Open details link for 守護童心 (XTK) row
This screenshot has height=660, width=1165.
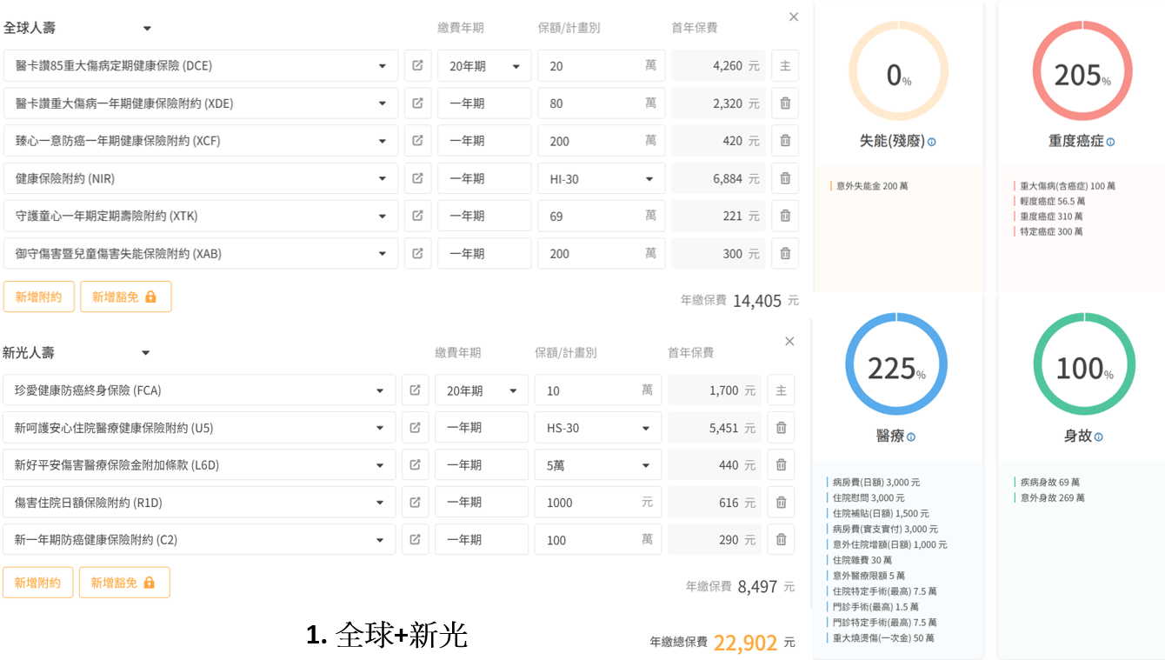pos(417,216)
